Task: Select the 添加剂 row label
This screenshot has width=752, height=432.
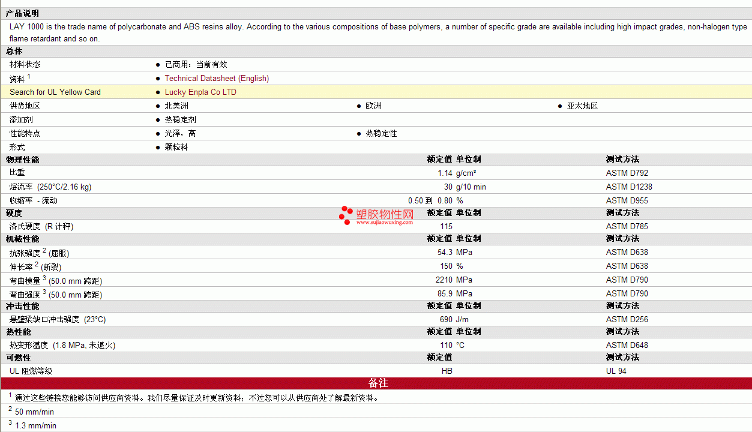Action: pos(21,120)
